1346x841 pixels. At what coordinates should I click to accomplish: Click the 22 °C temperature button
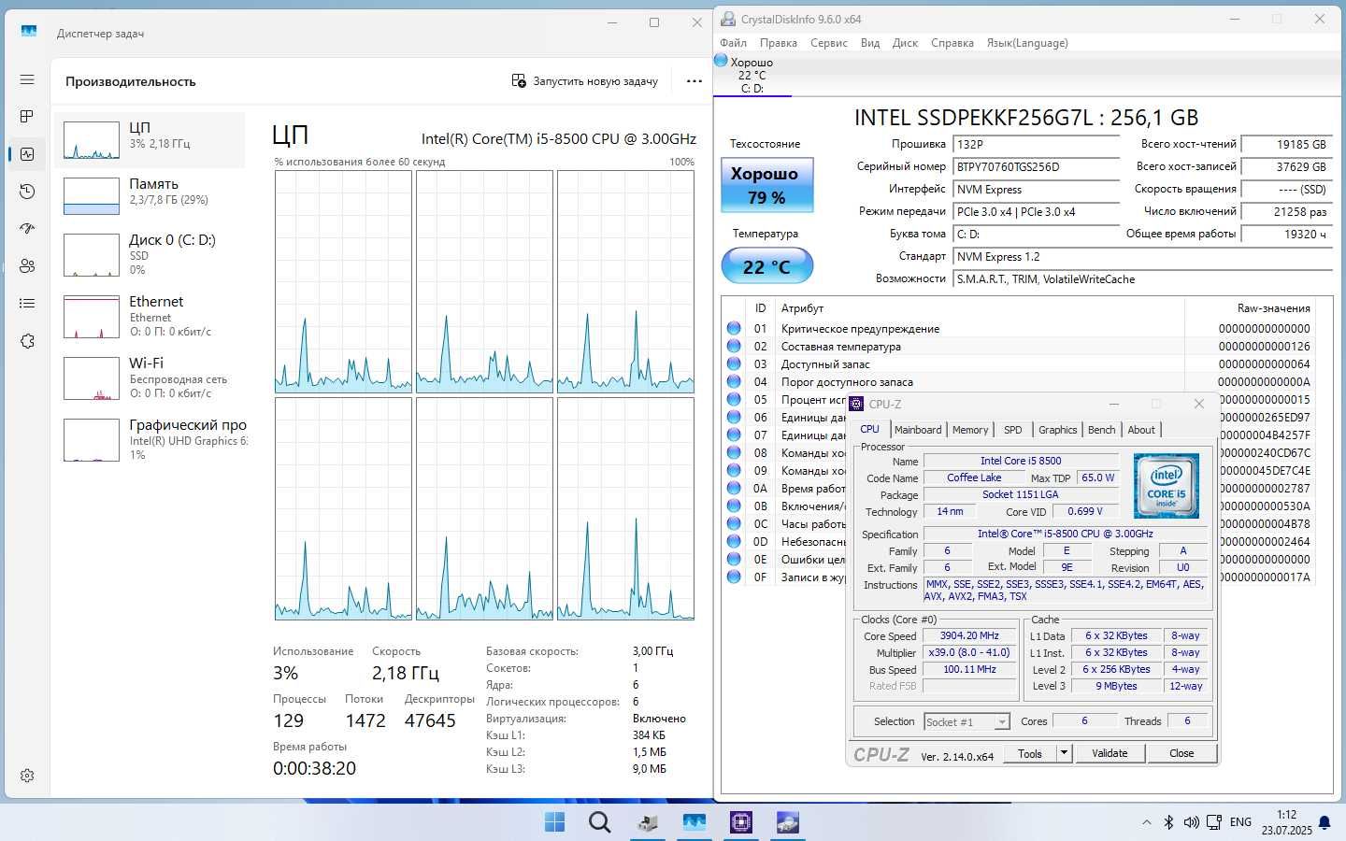pyautogui.click(x=766, y=266)
